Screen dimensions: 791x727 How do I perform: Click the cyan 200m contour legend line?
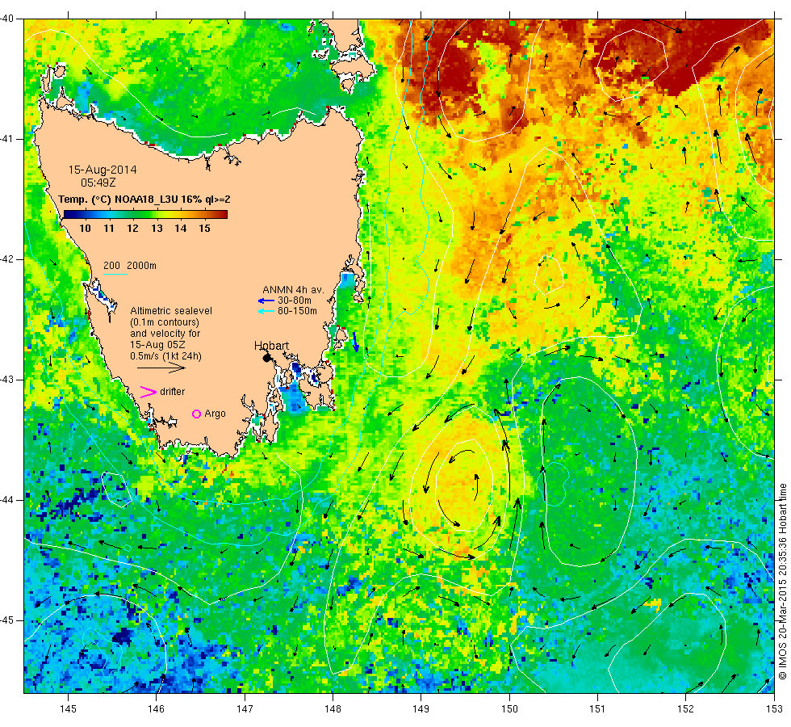[x=115, y=275]
